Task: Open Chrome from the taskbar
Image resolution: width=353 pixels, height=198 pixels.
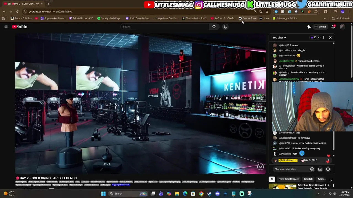Action: click(201, 194)
